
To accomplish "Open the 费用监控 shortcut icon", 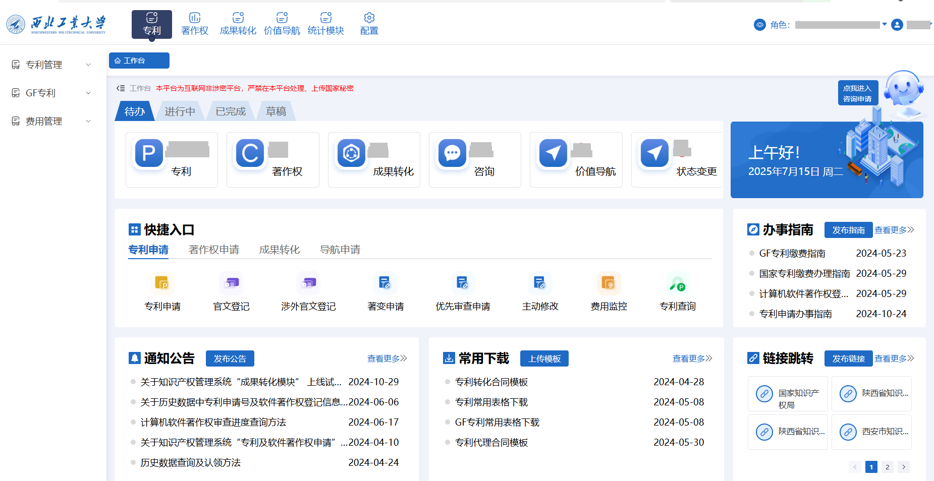I will click(x=609, y=284).
